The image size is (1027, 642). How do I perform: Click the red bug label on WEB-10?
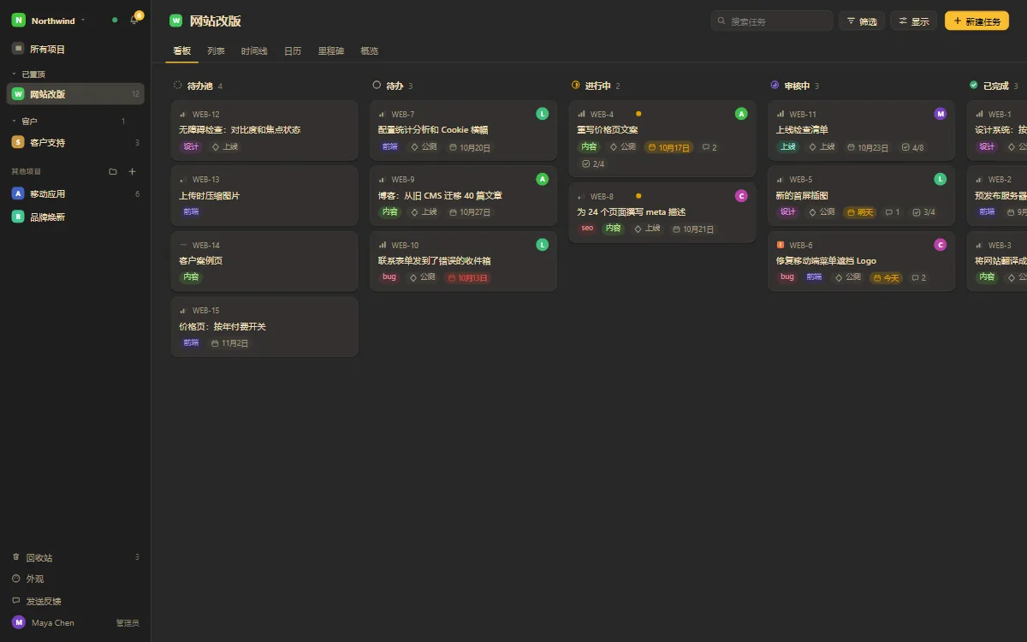point(389,277)
